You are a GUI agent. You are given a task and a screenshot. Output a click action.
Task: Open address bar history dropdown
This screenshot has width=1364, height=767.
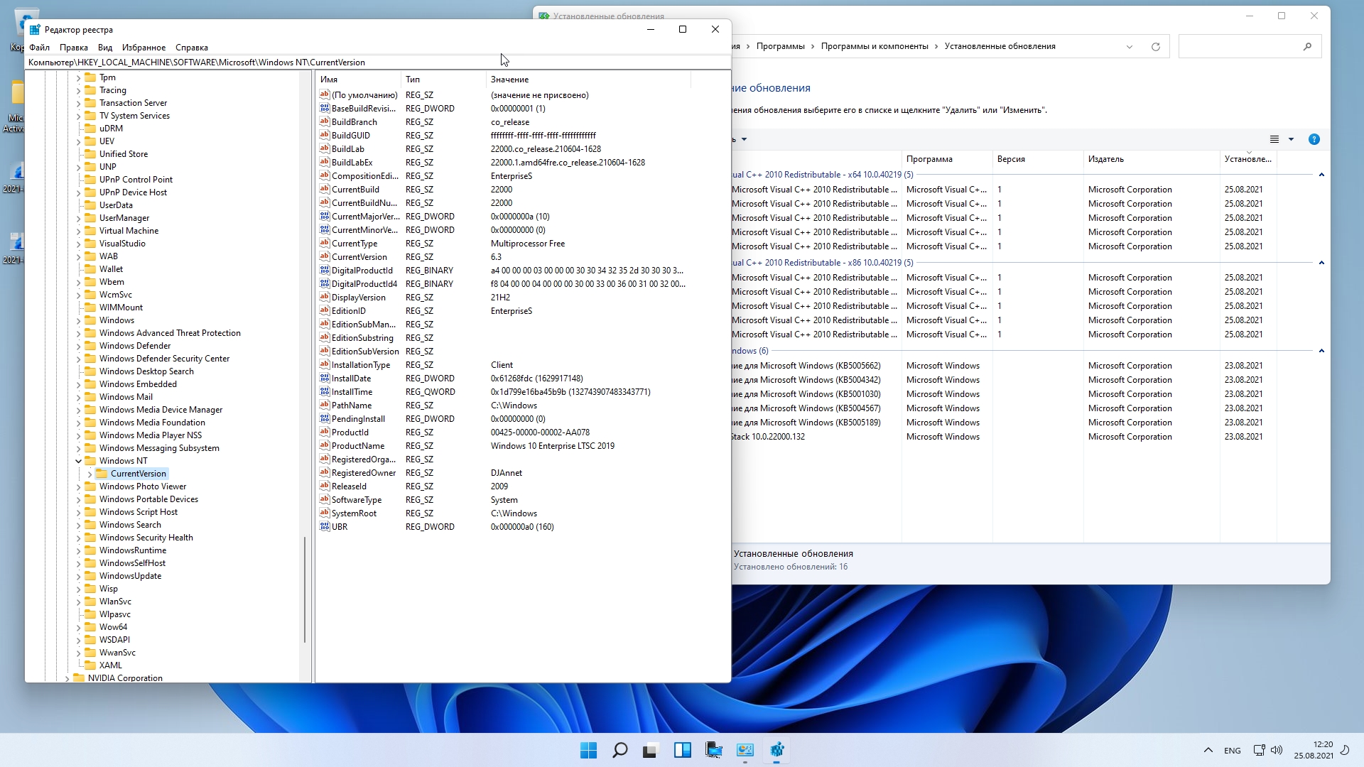click(x=1129, y=47)
